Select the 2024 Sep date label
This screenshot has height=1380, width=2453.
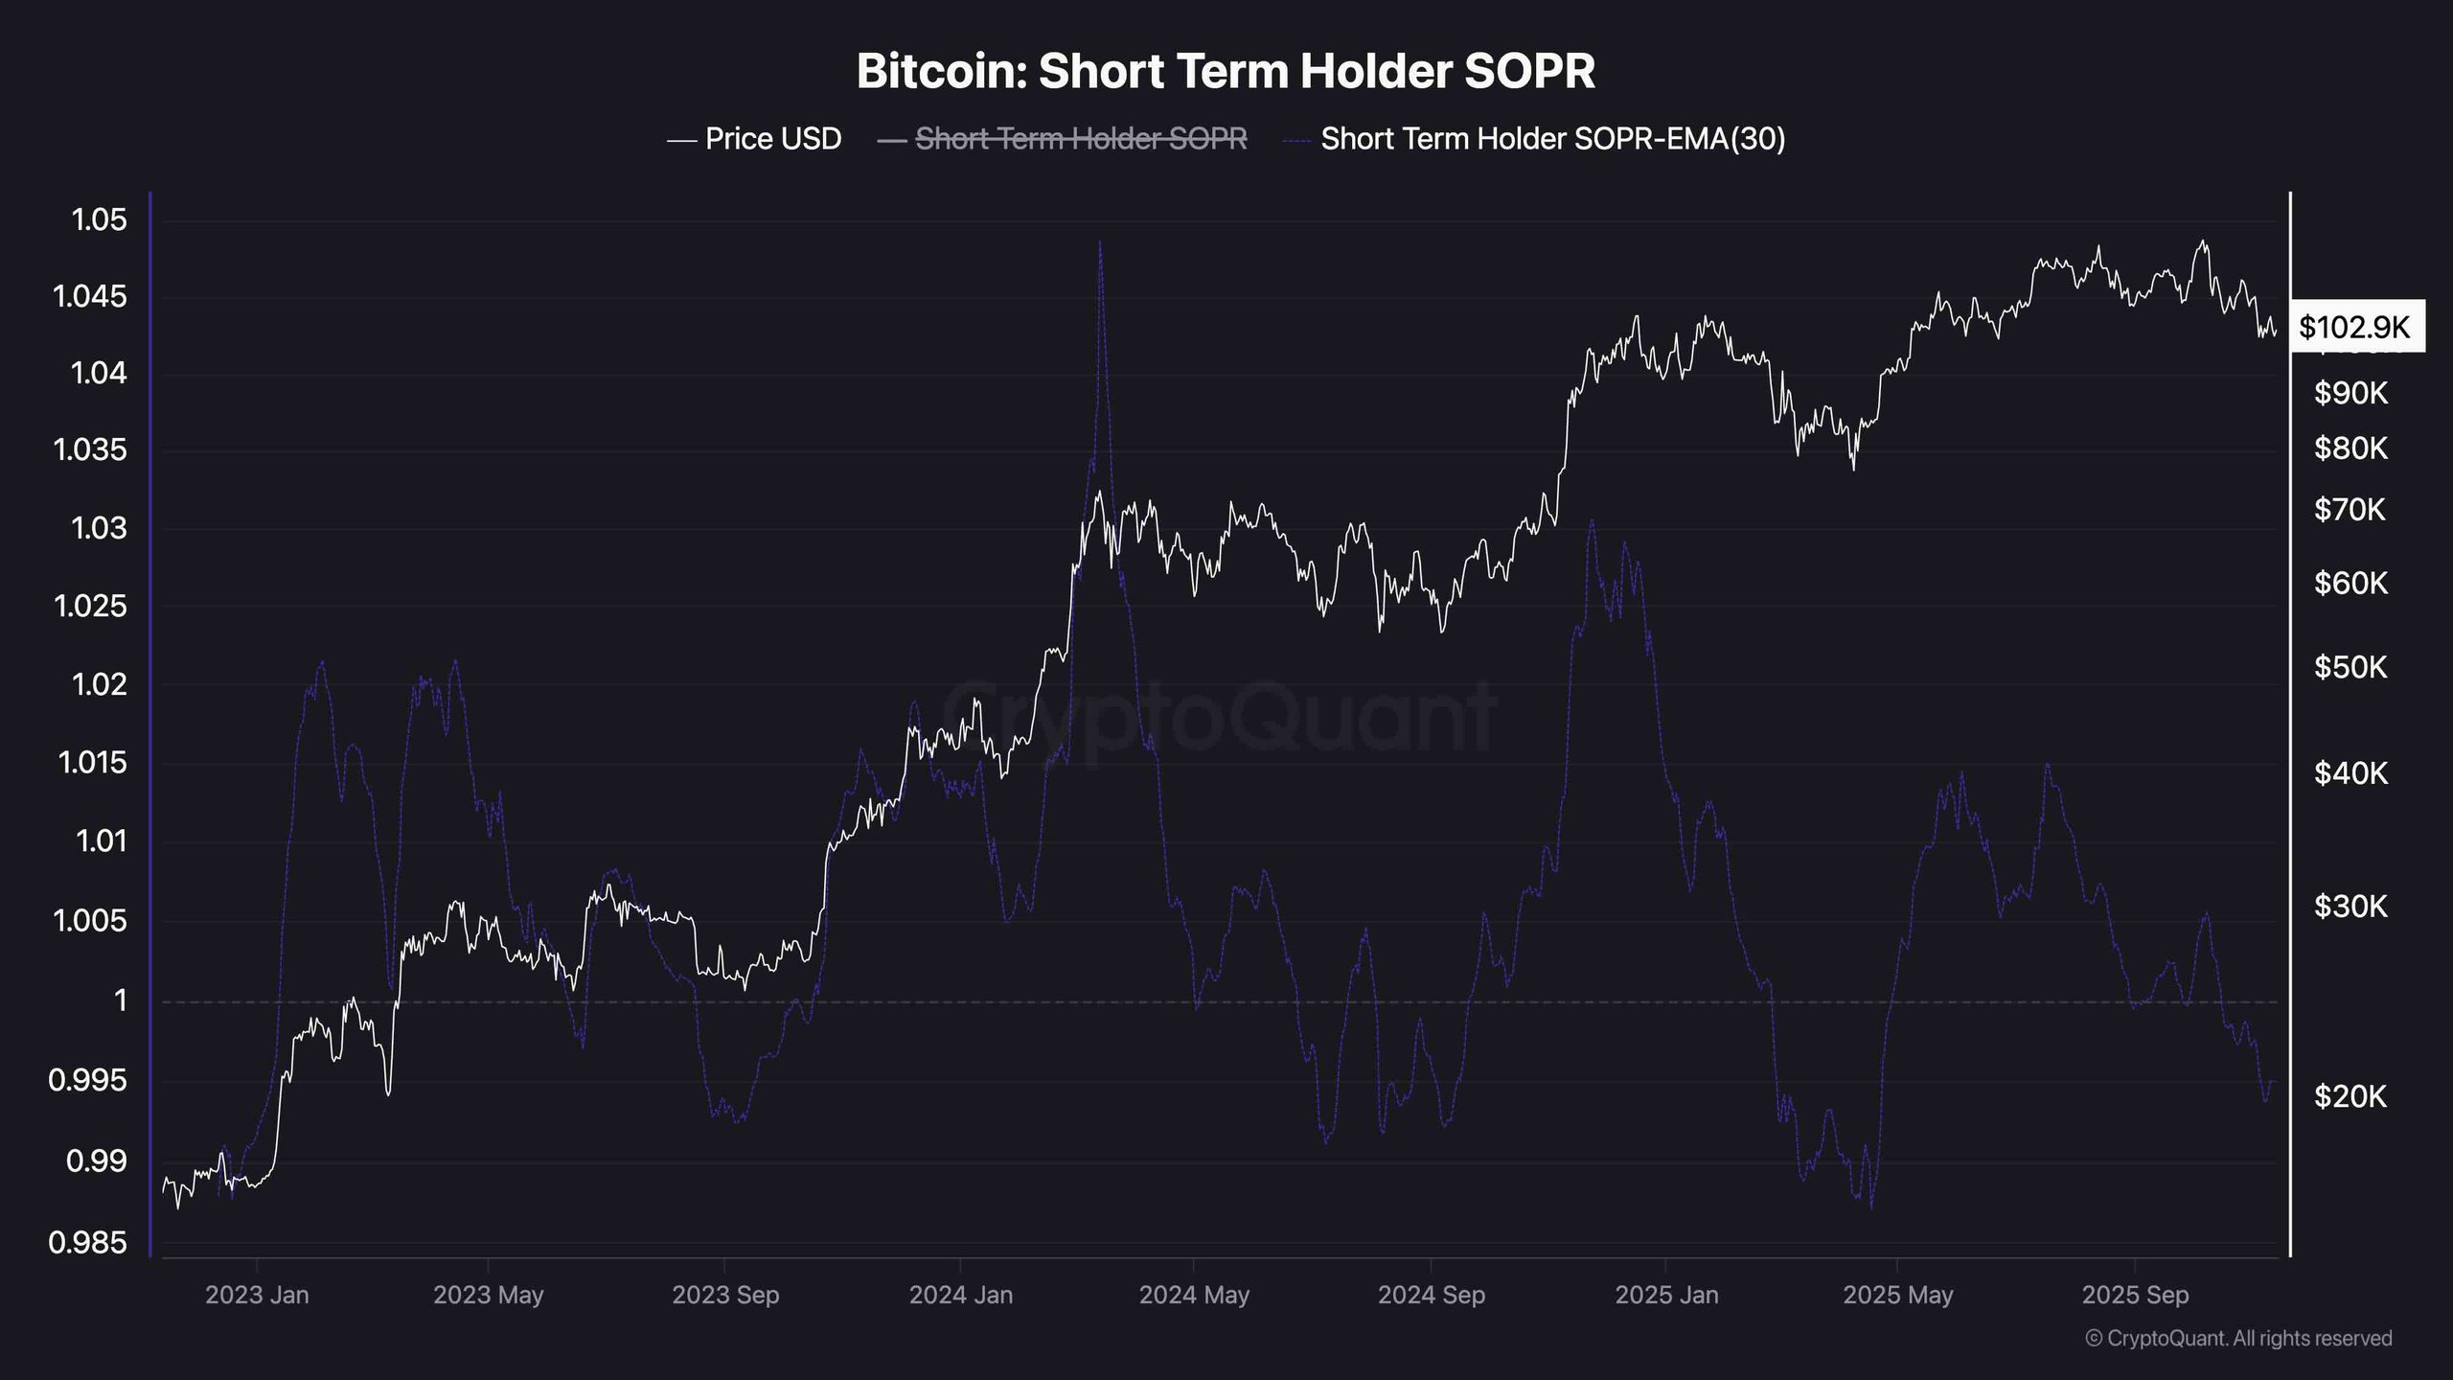1431,1295
